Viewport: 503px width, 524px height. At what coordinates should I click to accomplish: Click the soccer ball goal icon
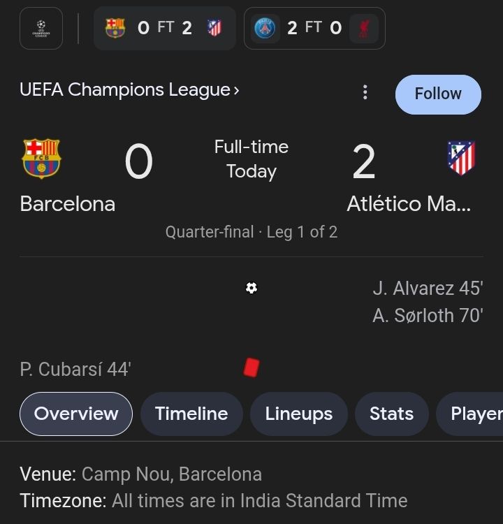[x=251, y=288]
